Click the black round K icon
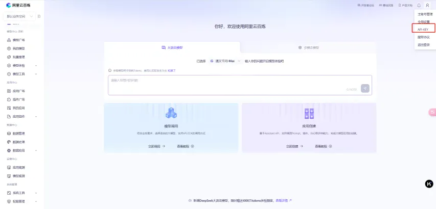 tap(429, 184)
